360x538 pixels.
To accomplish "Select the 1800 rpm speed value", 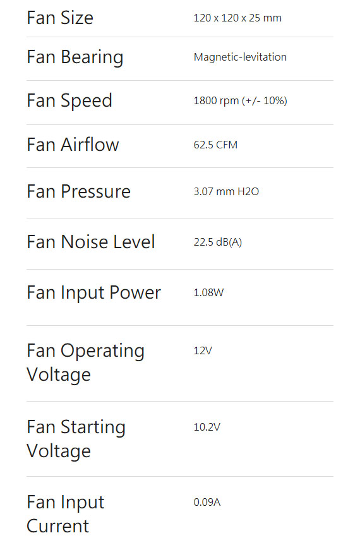I will tap(240, 101).
